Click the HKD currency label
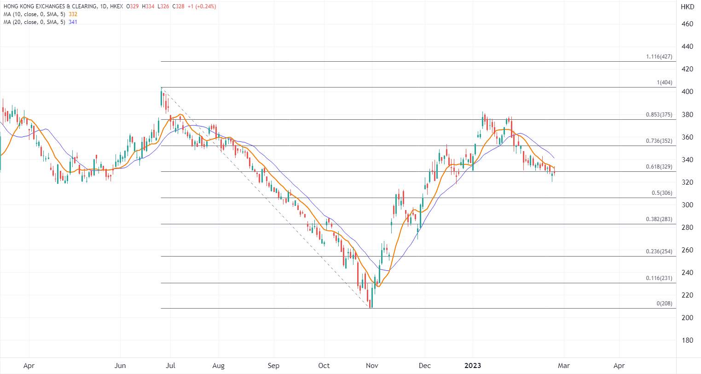The width and height of the screenshot is (701, 374). click(687, 7)
